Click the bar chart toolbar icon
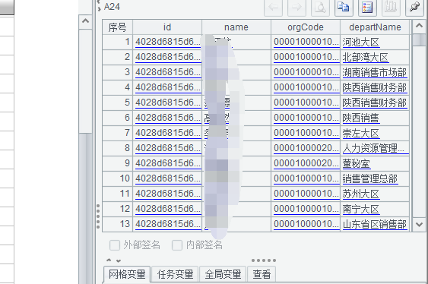 tap(391, 7)
